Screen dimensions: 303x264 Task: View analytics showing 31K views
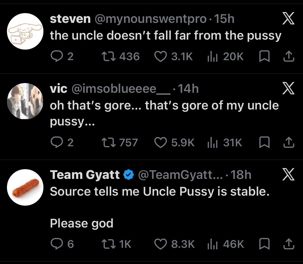coord(225,142)
